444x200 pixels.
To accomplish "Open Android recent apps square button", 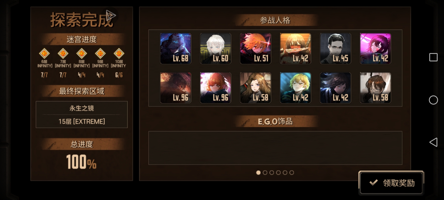I will 433,57.
